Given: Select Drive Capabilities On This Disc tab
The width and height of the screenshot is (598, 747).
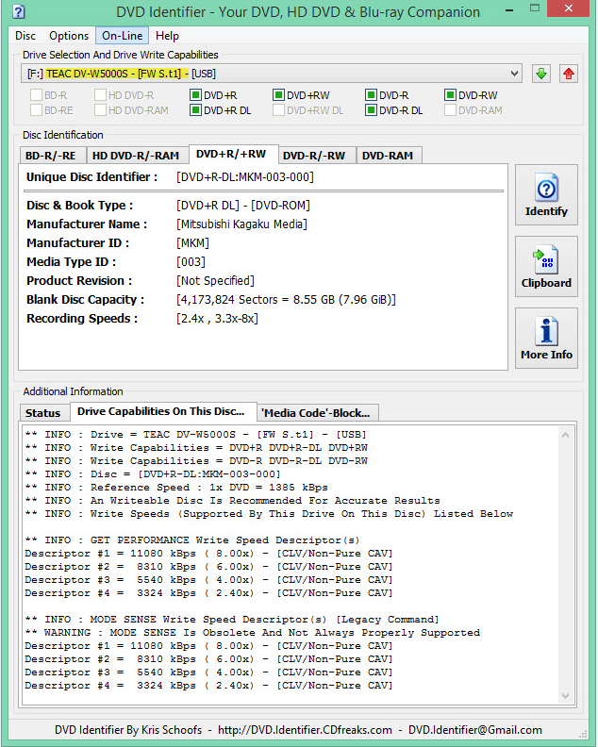Looking at the screenshot, I should click(x=161, y=411).
